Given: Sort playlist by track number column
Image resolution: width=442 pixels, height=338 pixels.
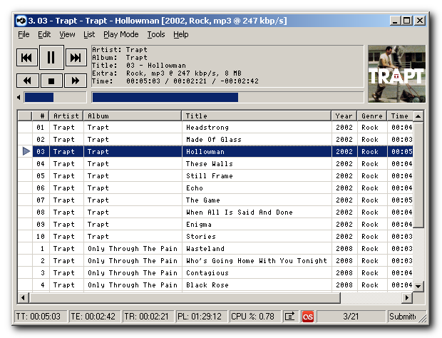Looking at the screenshot, I should [41, 116].
